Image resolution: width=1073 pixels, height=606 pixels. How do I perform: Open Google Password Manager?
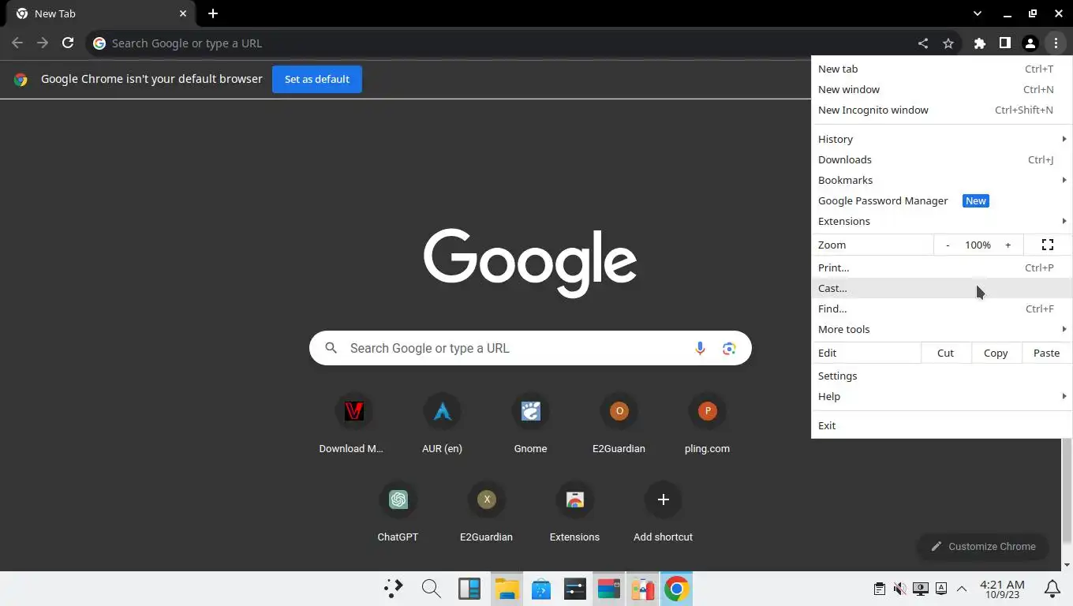click(941, 200)
